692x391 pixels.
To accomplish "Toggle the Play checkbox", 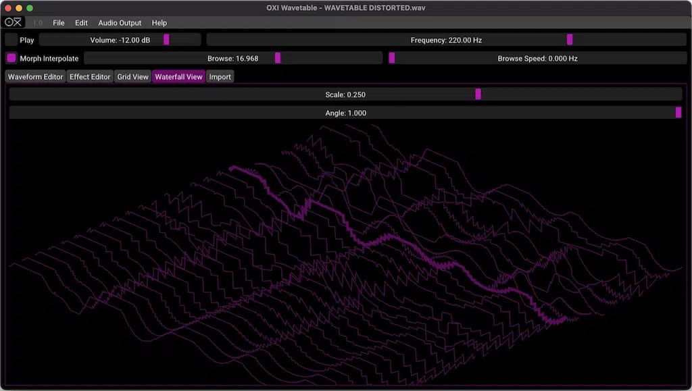I will tap(11, 40).
